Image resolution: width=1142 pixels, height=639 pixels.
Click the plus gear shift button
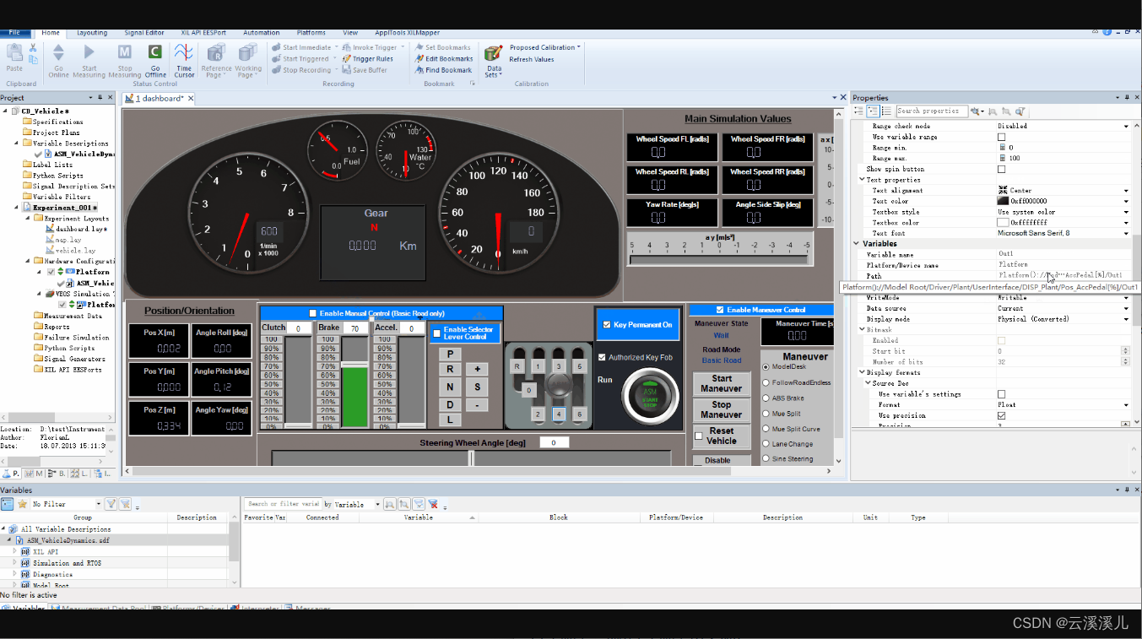[x=477, y=370]
